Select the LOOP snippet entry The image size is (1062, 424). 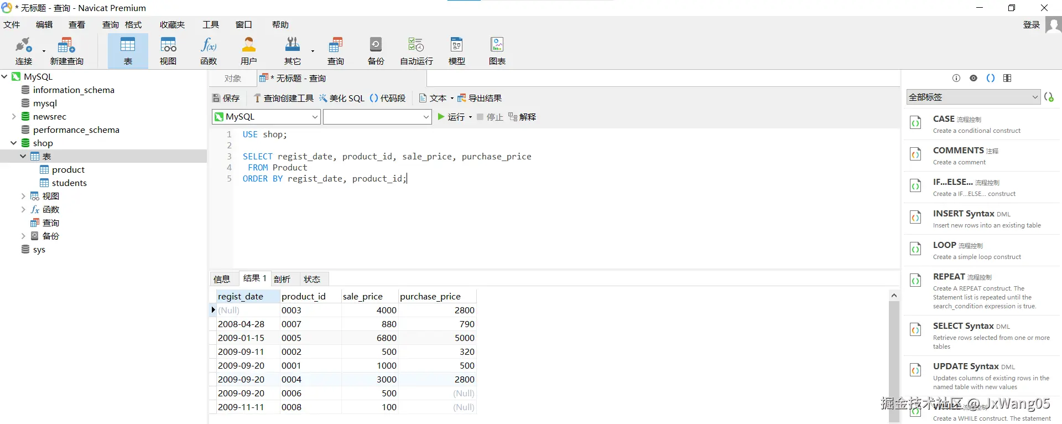tap(982, 251)
